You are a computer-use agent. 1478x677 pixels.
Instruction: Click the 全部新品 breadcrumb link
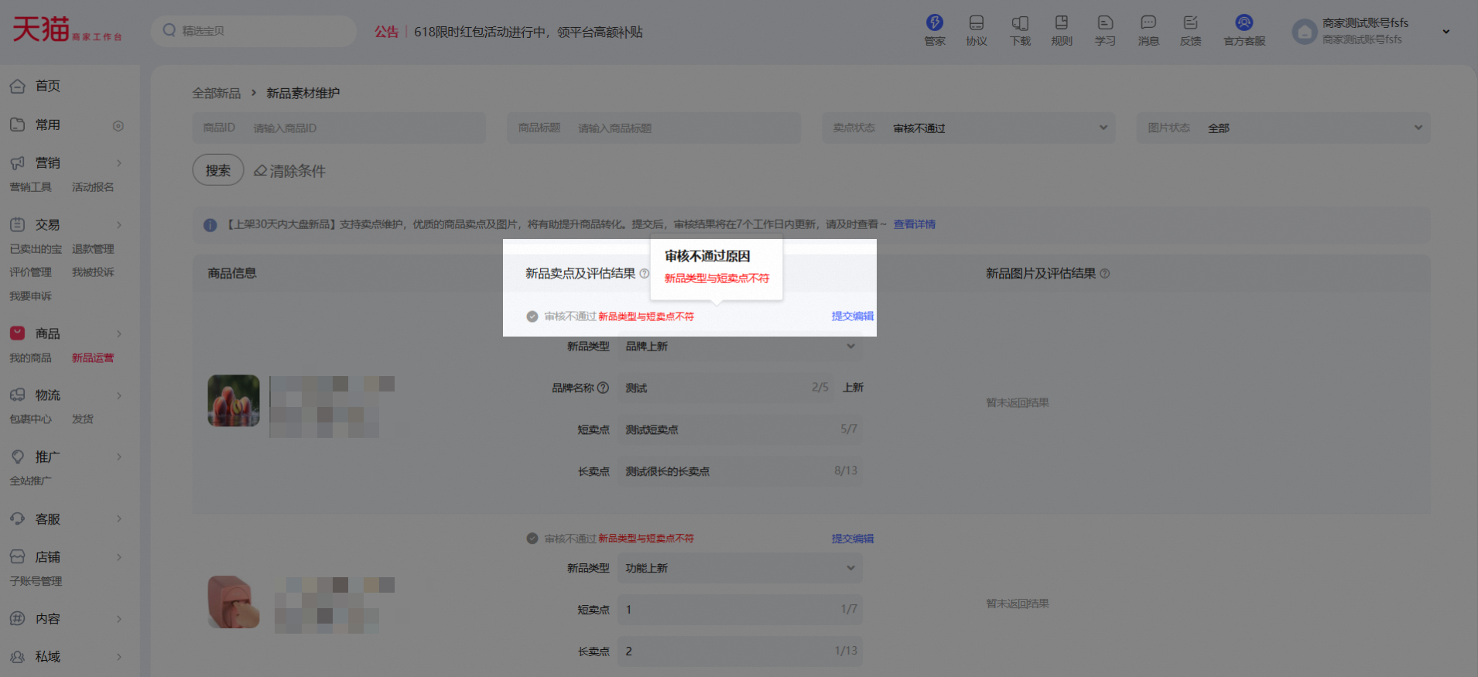pyautogui.click(x=217, y=93)
